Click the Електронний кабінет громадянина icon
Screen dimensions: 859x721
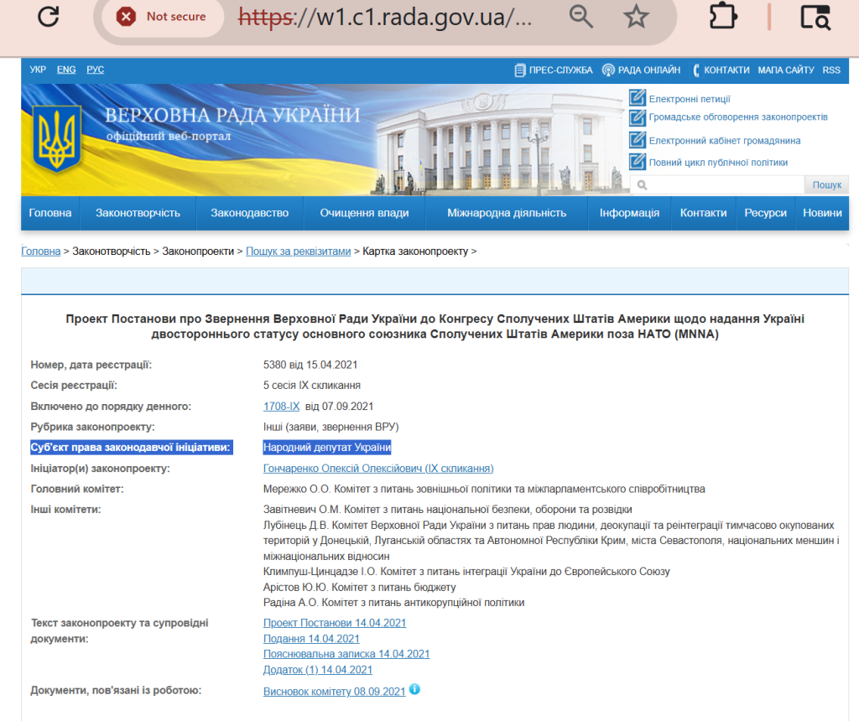638,140
